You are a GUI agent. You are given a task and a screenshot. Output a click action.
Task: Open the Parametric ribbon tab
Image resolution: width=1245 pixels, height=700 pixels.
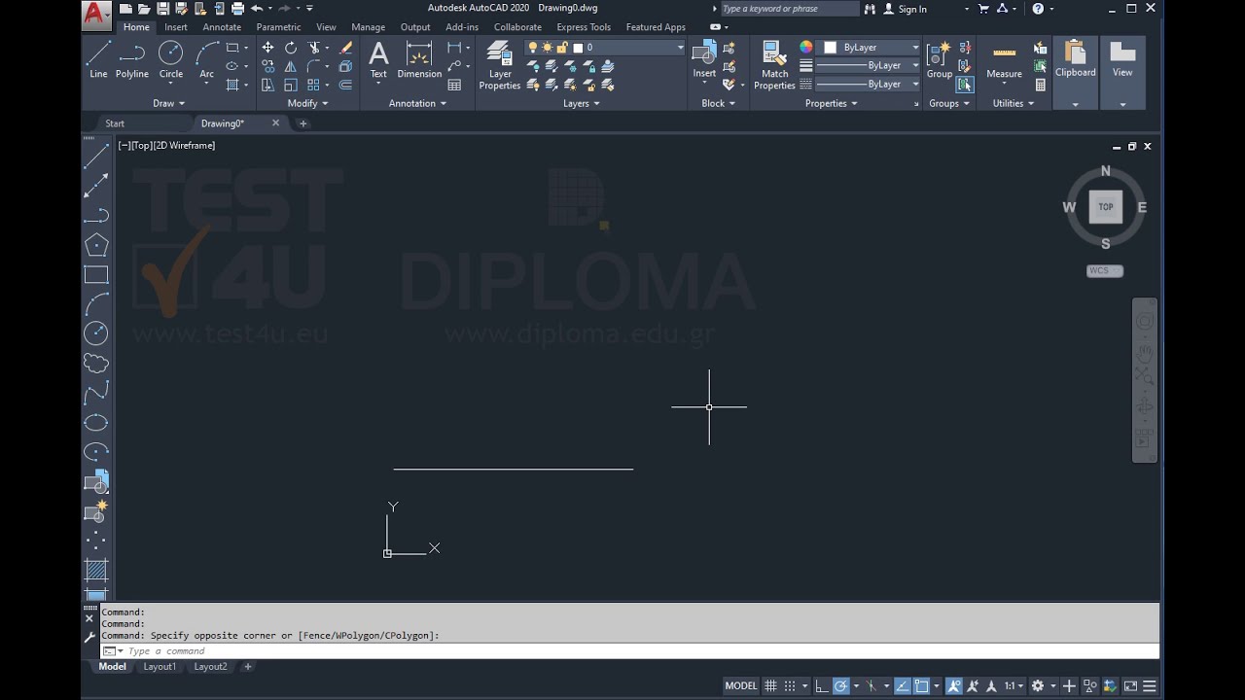278,27
